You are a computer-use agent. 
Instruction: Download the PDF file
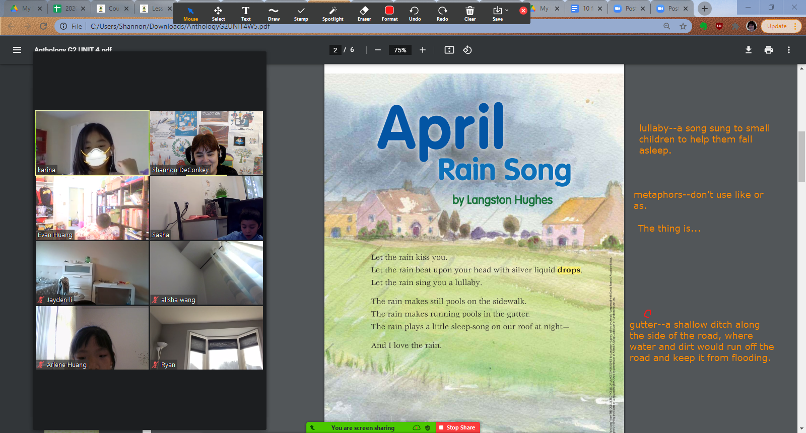point(749,50)
